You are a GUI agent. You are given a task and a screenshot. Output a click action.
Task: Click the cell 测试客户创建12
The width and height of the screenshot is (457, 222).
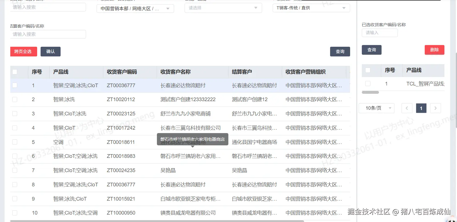250,99
